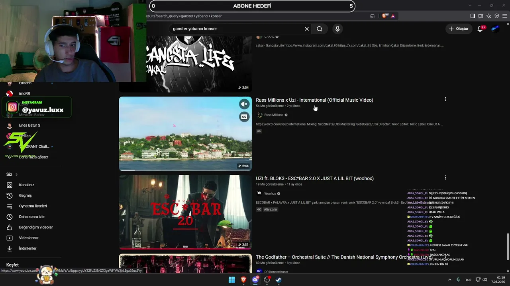Open the Godfather orchestral video thumbnail

[x=185, y=263]
